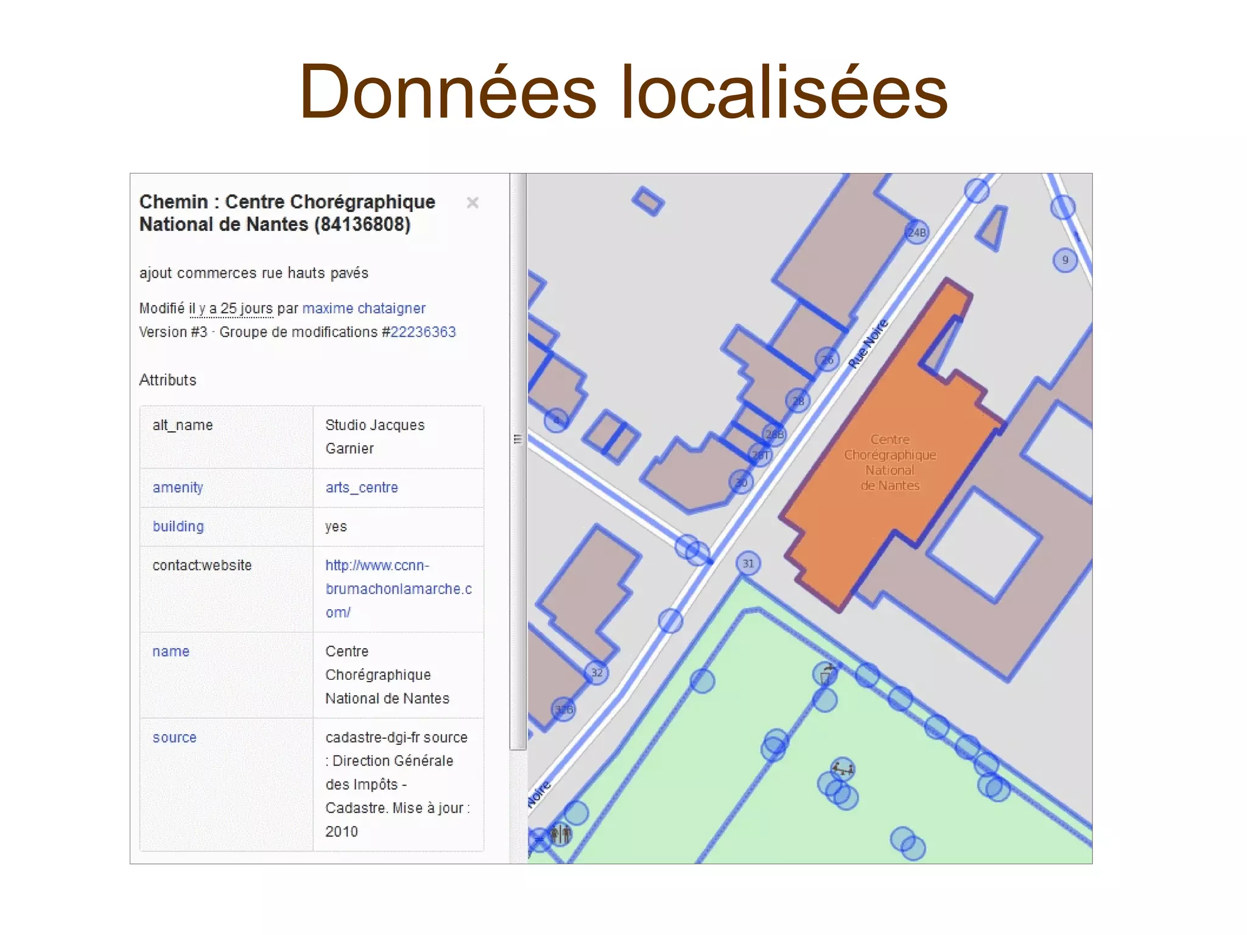Viewport: 1247px width, 935px height.
Task: Click house number node 4
Action: [556, 420]
